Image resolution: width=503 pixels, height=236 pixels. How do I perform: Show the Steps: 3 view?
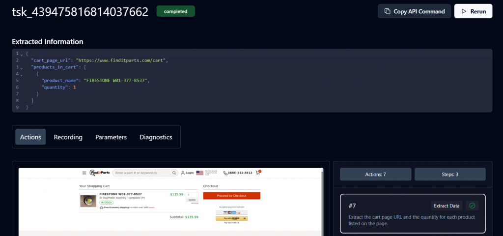click(x=450, y=174)
